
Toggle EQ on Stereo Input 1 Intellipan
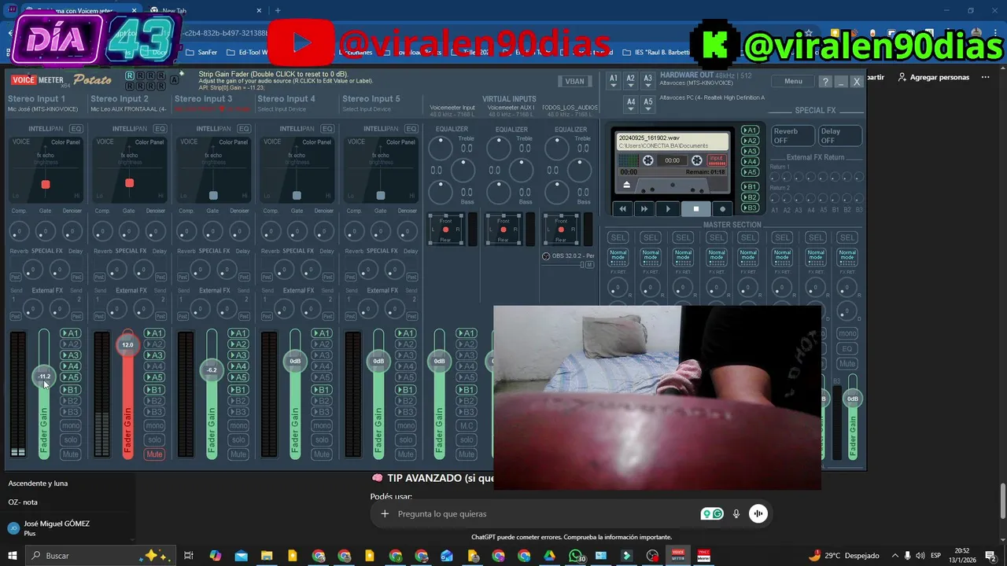click(x=76, y=129)
